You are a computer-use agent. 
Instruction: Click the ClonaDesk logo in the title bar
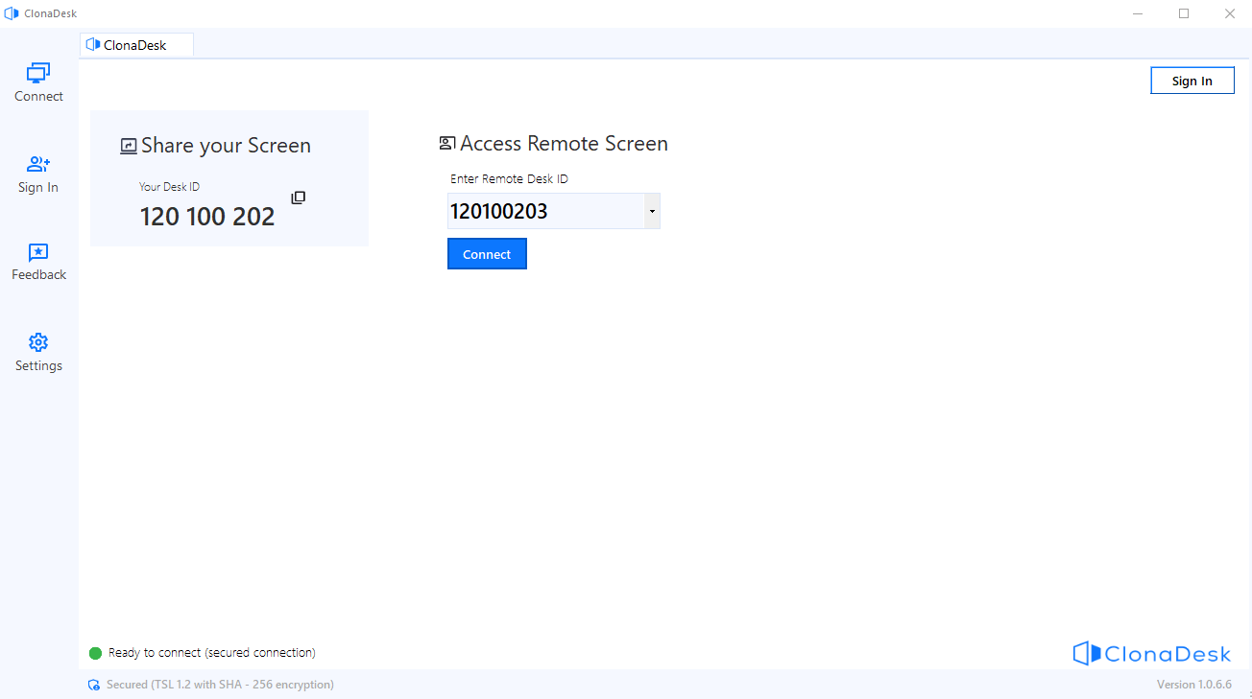point(12,13)
